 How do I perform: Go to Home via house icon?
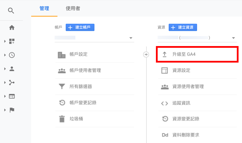pyautogui.click(x=12, y=27)
